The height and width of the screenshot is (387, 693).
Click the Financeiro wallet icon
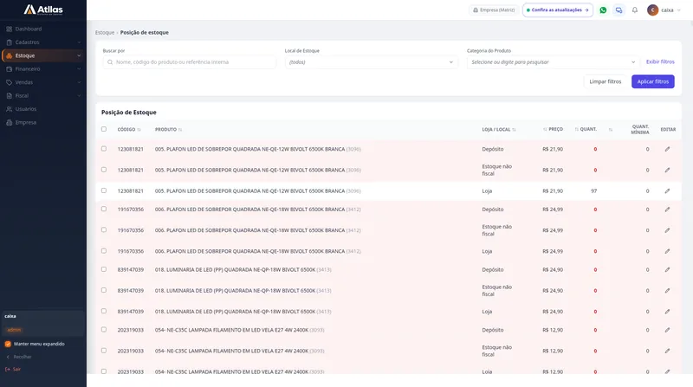[10, 69]
